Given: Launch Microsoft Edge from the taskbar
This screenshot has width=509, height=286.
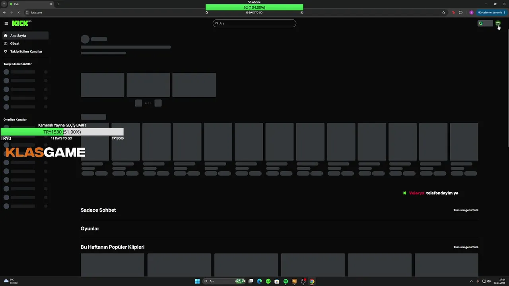Looking at the screenshot, I should point(259,281).
